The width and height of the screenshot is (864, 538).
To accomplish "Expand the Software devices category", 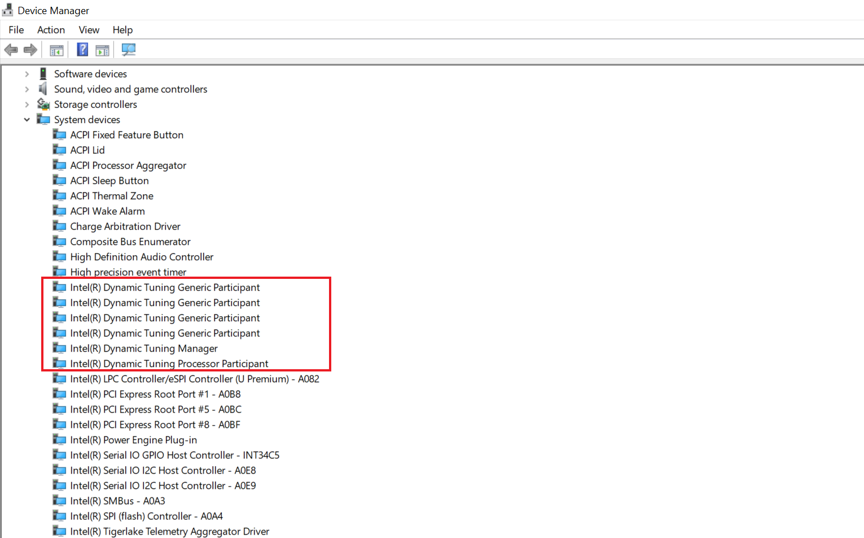I will tap(27, 74).
